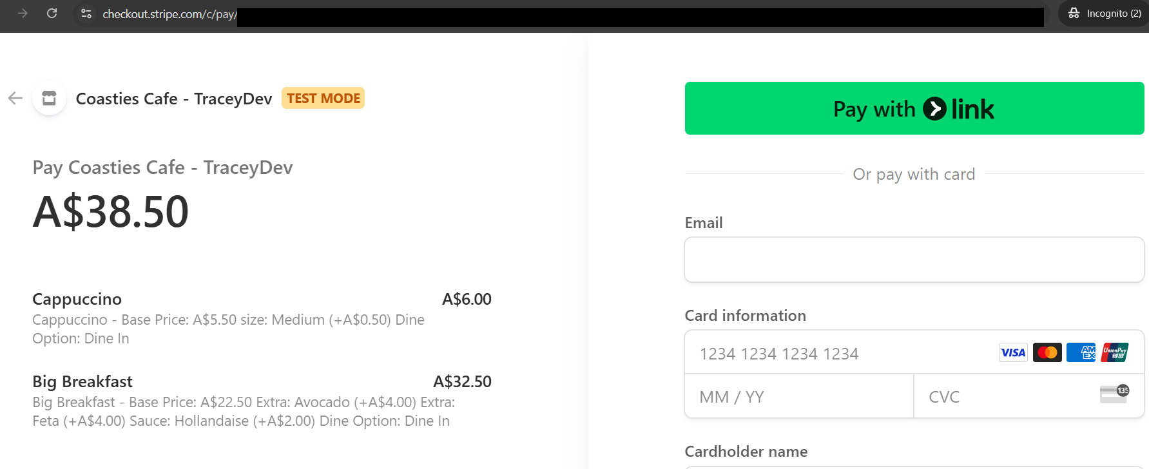
Task: Click the browser forward arrow
Action: tap(23, 14)
